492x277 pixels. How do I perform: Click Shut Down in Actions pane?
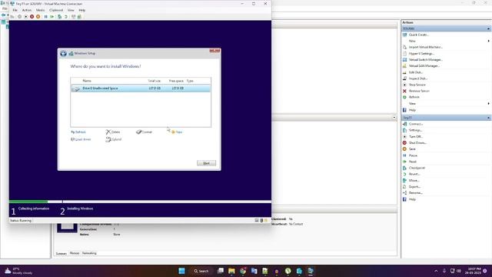pyautogui.click(x=417, y=143)
